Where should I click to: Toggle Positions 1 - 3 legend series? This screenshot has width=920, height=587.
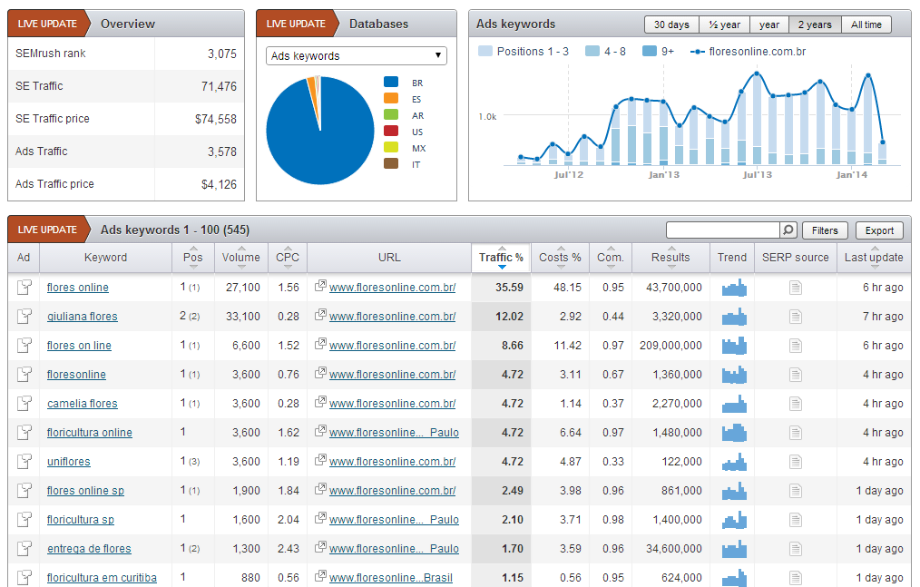(x=524, y=52)
